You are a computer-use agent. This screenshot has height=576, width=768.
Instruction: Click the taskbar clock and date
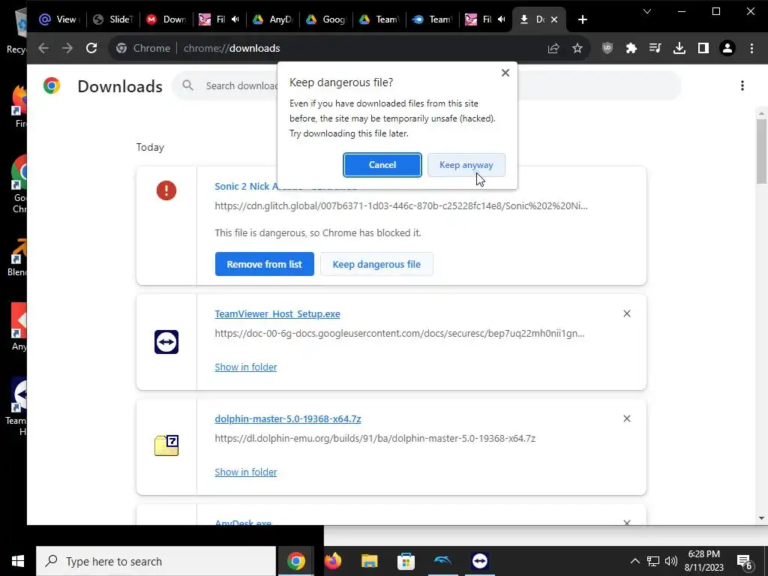[703, 561]
